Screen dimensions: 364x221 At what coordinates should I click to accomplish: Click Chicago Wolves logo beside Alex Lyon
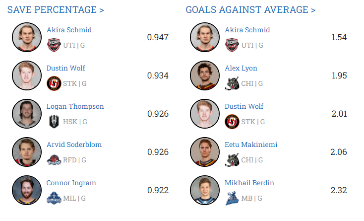pyautogui.click(x=232, y=83)
